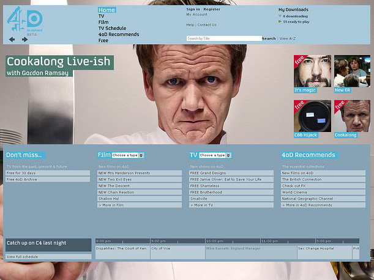
Task: Go forward with the right arrow
Action: coord(24,39)
